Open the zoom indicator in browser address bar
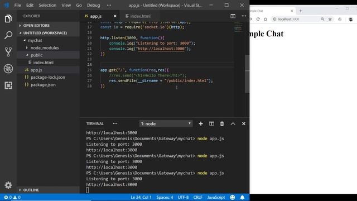 click(x=322, y=19)
